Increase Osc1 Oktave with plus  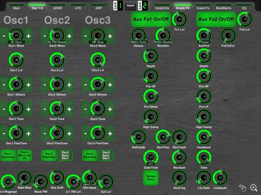[x=29, y=85]
